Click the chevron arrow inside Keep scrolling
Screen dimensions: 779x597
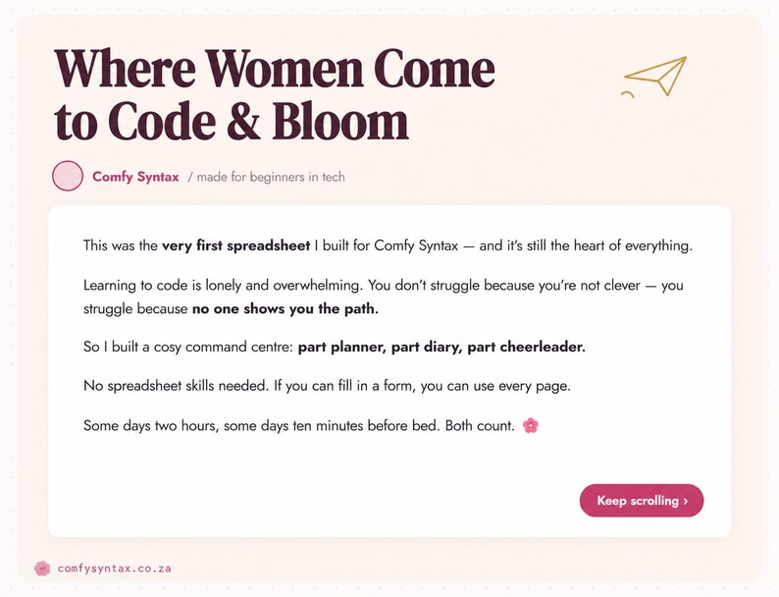[686, 501]
